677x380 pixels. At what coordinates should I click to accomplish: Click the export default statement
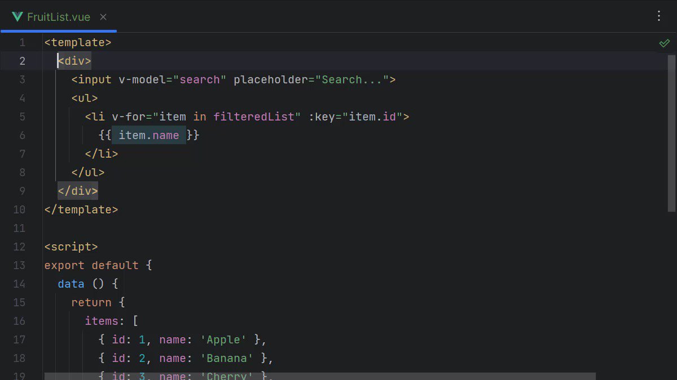[91, 266]
